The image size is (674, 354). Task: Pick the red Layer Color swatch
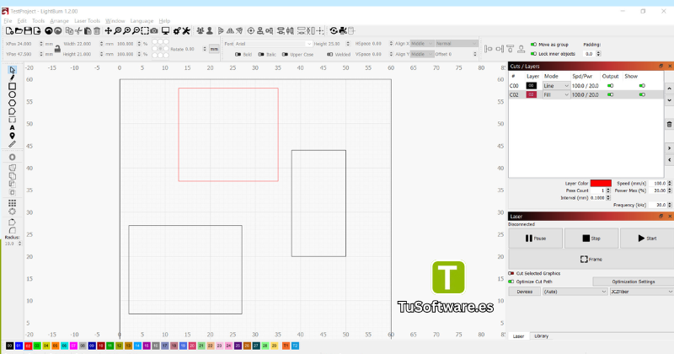(x=601, y=183)
